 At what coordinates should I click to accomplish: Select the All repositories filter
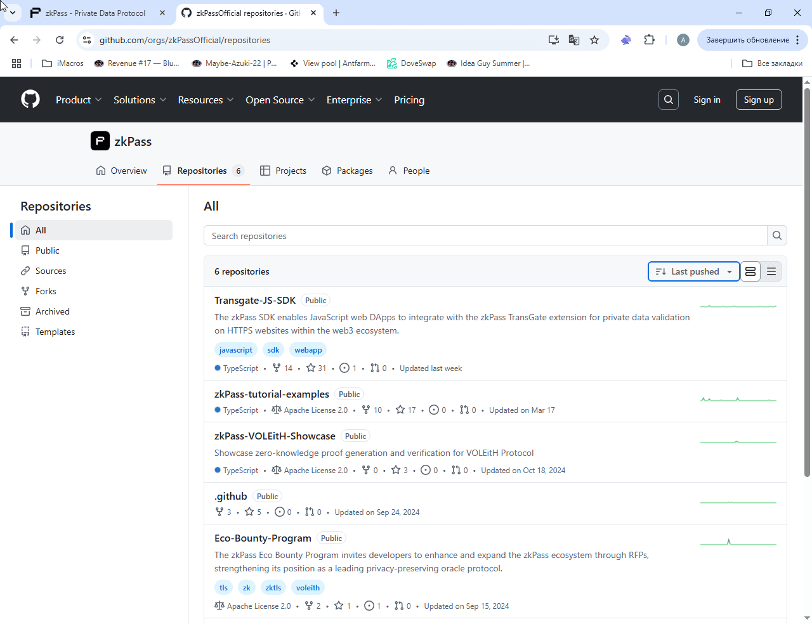coord(94,230)
